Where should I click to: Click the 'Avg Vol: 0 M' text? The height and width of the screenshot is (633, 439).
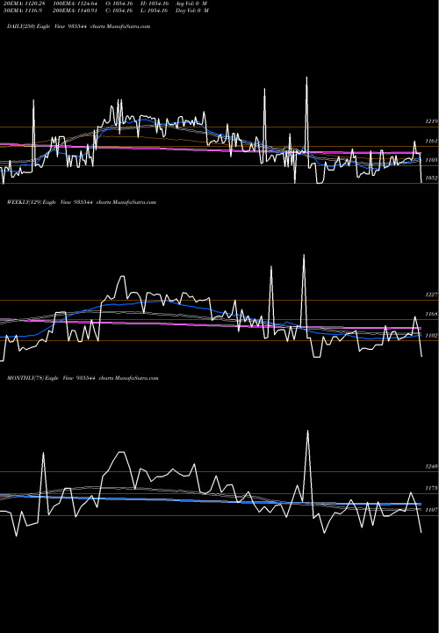tap(191, 4)
